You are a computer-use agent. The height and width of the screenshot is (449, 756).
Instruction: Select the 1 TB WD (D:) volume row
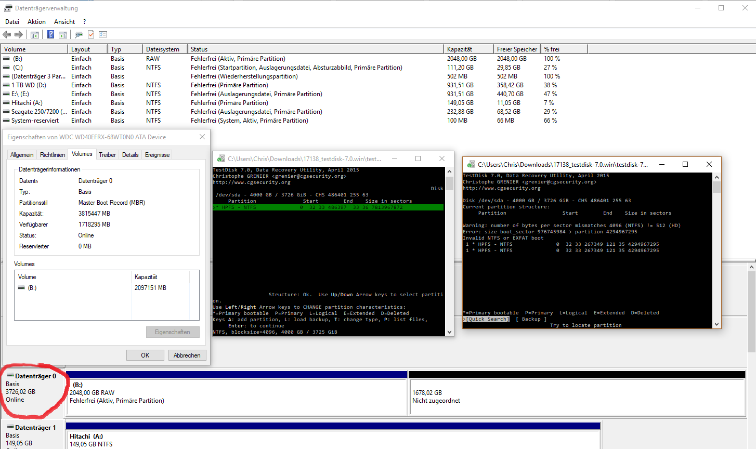tap(294, 85)
